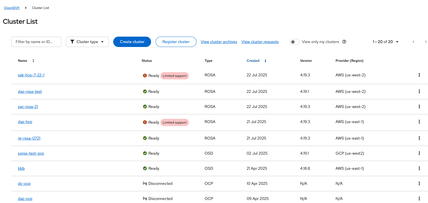Viewport: 428px width, 203px height.
Task: Click Limited support badge on sak-hcp-7-22-1
Action: pyautogui.click(x=174, y=76)
